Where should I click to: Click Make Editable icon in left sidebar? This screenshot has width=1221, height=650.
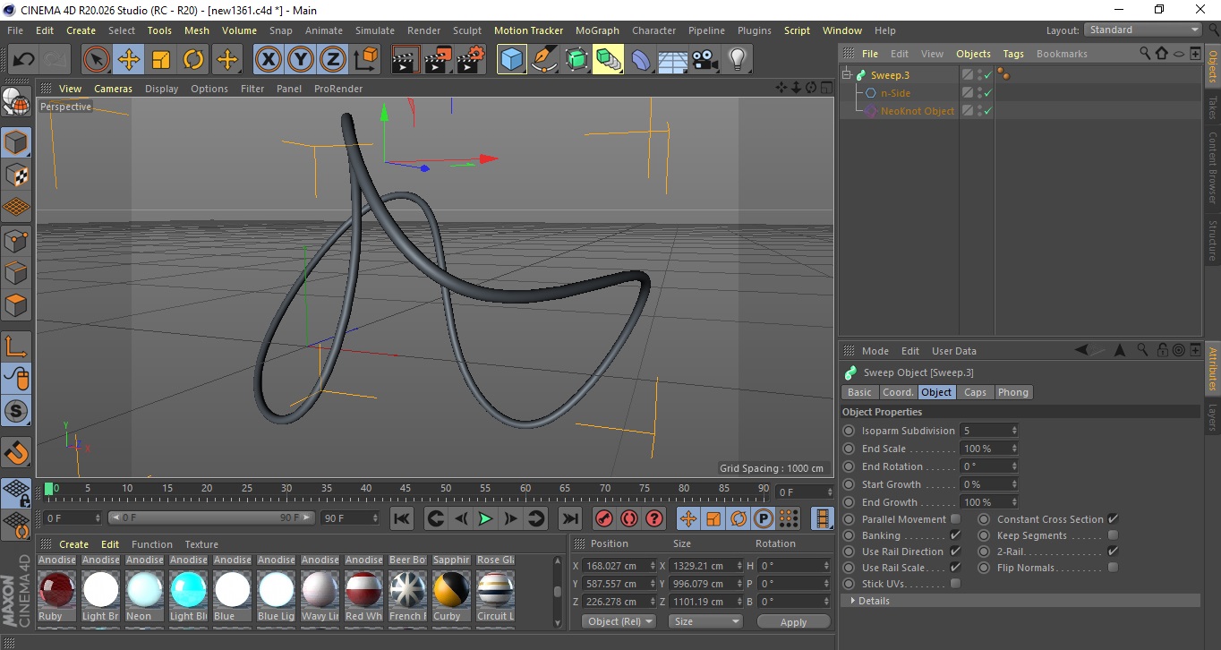point(17,102)
